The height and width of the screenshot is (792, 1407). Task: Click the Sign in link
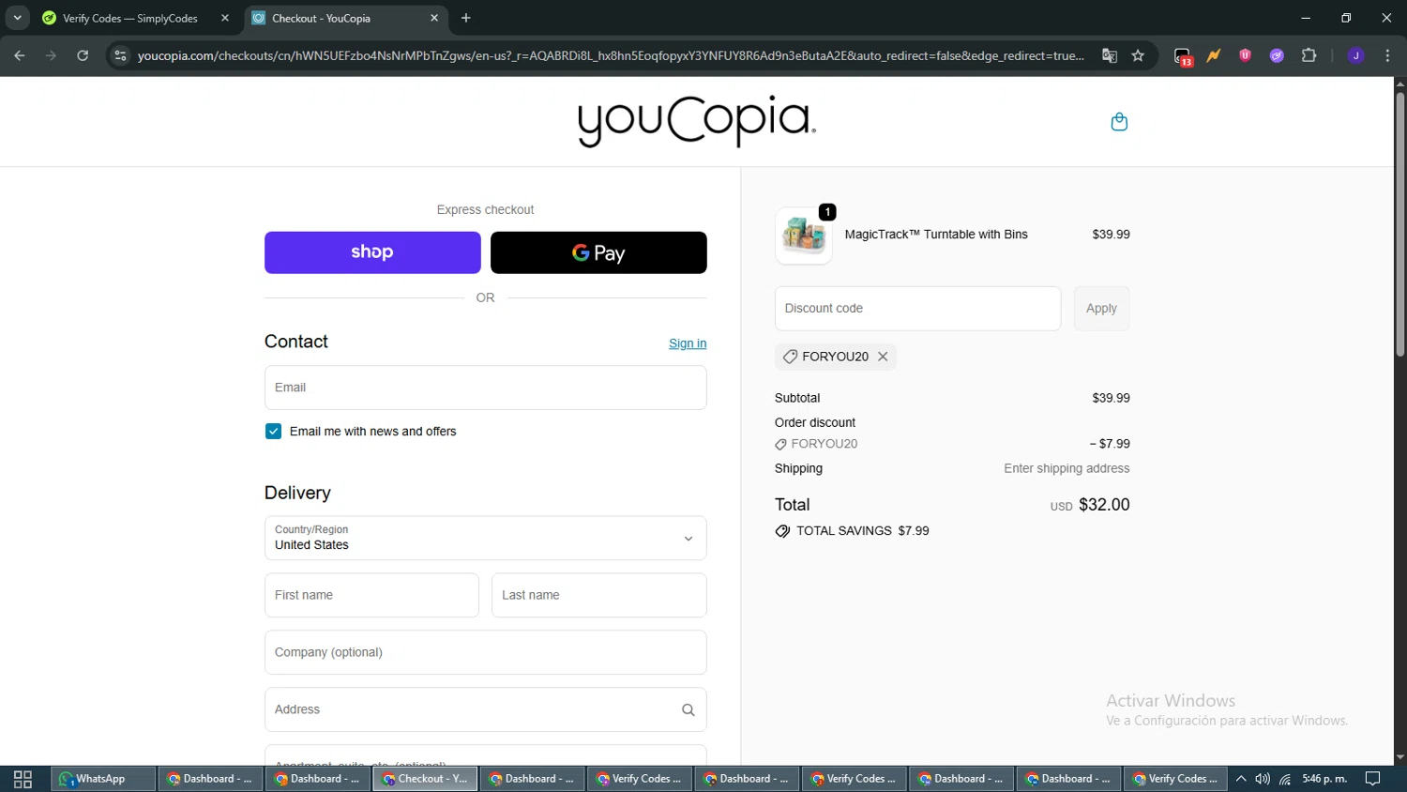[688, 343]
